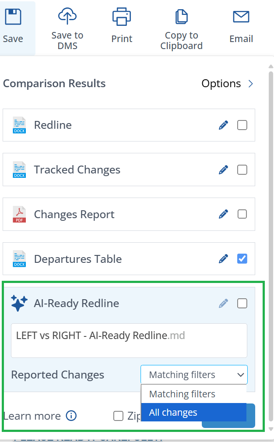
Task: Click the pencil to rename the Redline output
Action: point(223,125)
